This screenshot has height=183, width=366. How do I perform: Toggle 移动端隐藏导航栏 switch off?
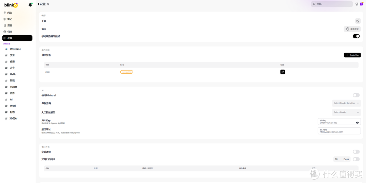[356, 36]
